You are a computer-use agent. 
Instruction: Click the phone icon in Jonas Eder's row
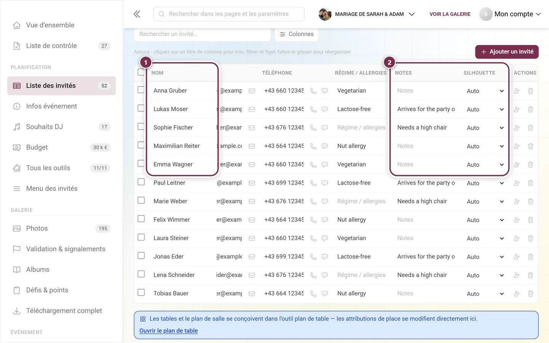(313, 256)
